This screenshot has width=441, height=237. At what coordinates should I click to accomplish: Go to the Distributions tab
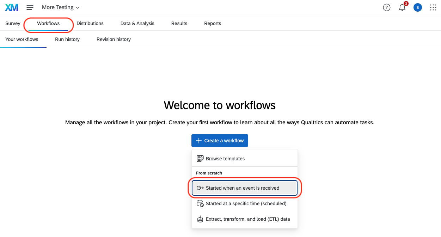coord(90,23)
